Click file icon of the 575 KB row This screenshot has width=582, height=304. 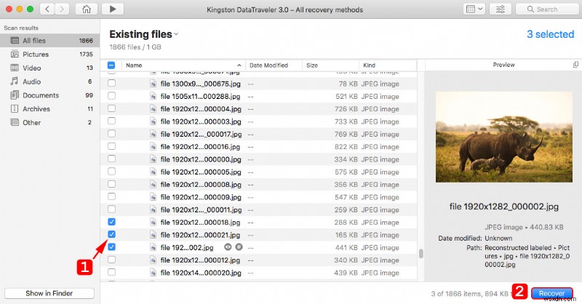(153, 172)
